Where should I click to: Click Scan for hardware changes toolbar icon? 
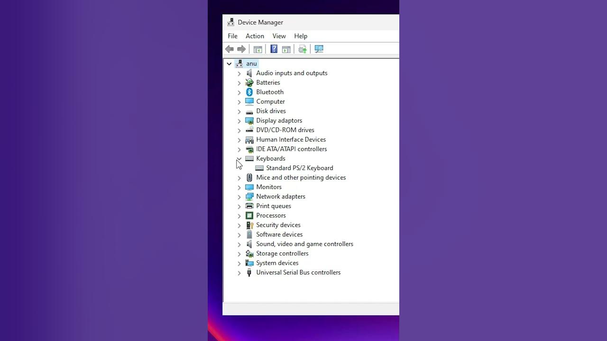coord(319,49)
